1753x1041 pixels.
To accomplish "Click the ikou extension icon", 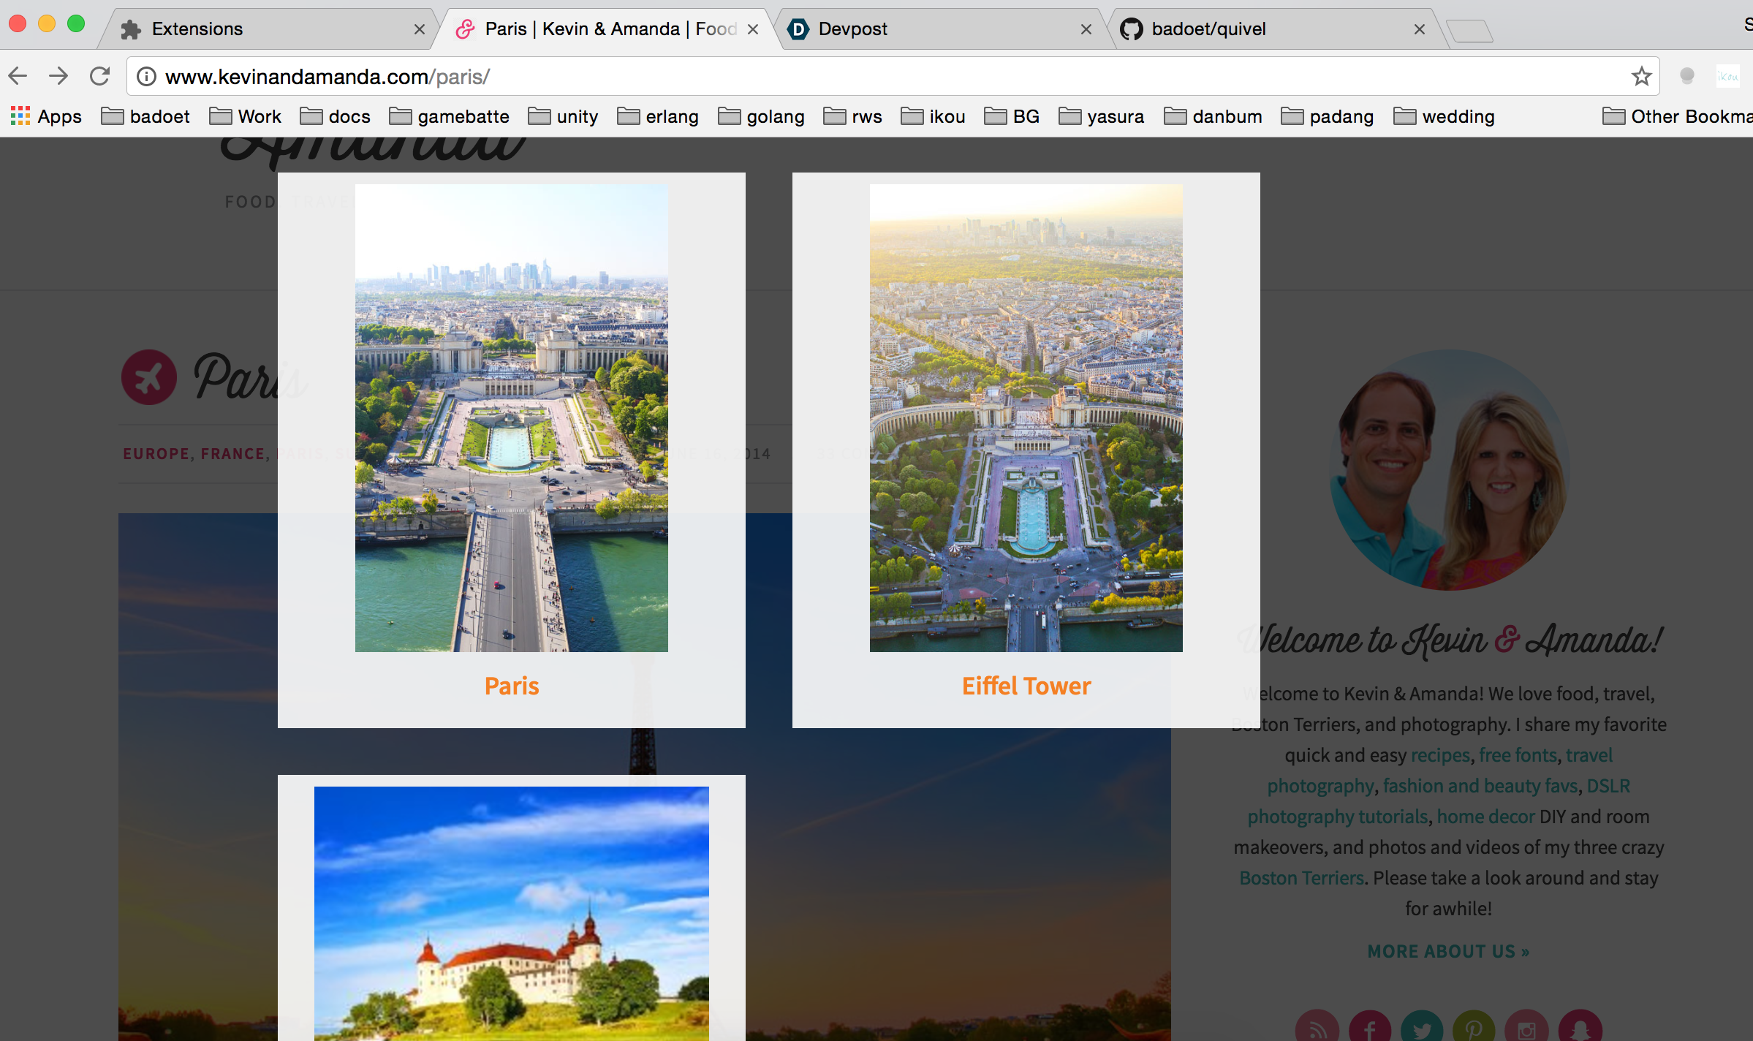I will (1727, 76).
